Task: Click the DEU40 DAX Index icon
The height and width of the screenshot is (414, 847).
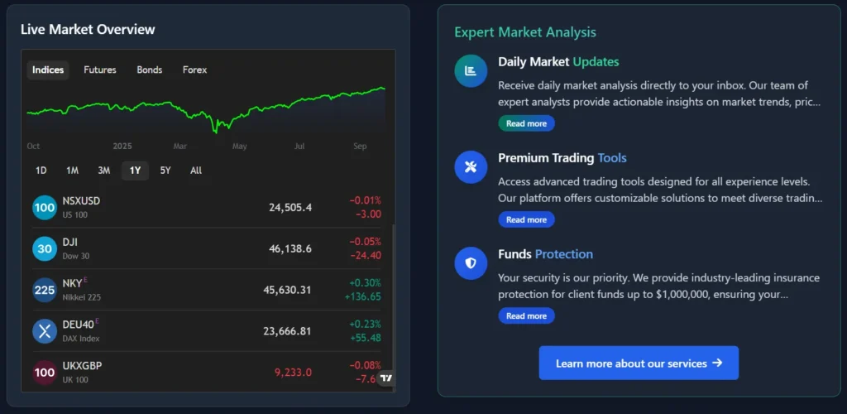Action: (45, 331)
